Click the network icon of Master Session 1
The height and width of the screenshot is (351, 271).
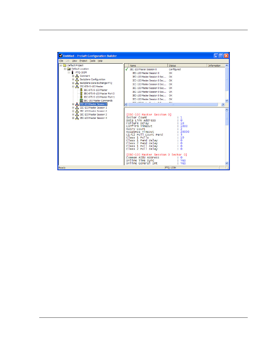pos(77,108)
